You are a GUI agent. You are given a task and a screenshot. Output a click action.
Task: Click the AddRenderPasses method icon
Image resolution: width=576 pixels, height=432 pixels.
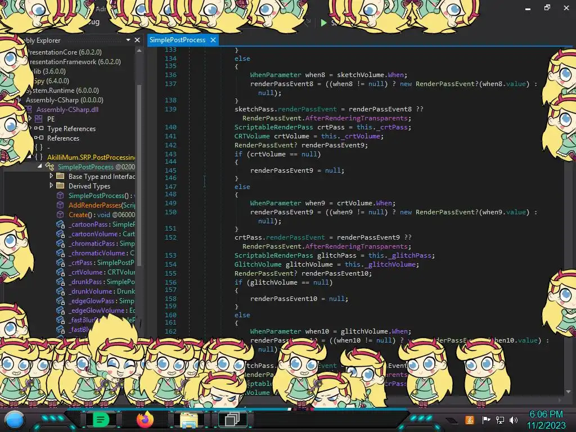(x=60, y=205)
